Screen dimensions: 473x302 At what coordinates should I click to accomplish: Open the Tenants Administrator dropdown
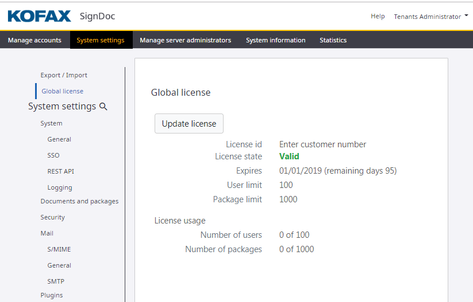tap(430, 17)
